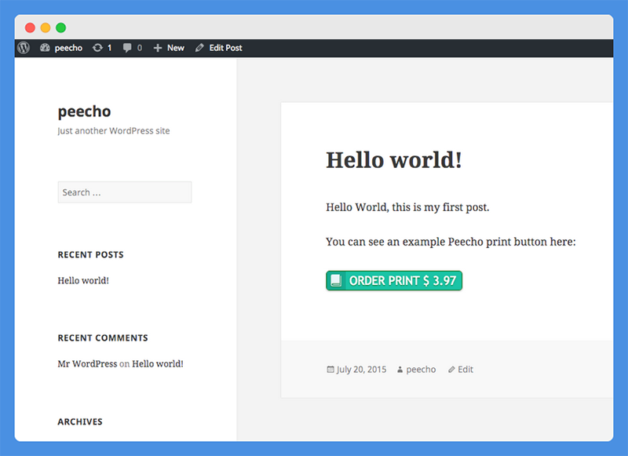Open the July 20, 2015 date link
628x456 pixels.
click(x=356, y=370)
